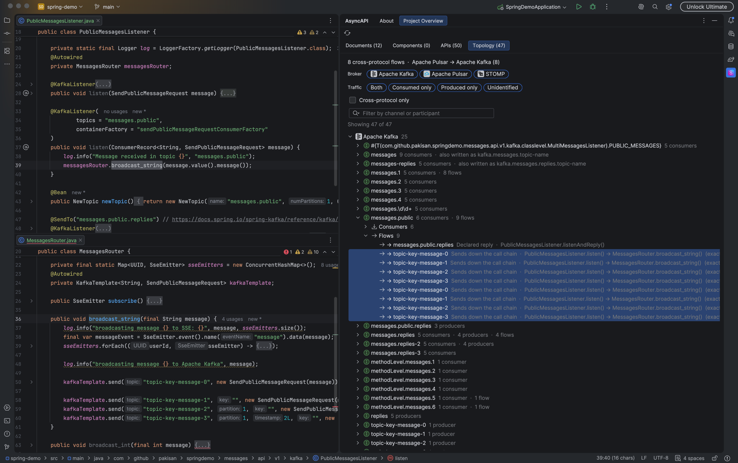
Task: Open the Documents (12) tab
Action: click(x=363, y=45)
